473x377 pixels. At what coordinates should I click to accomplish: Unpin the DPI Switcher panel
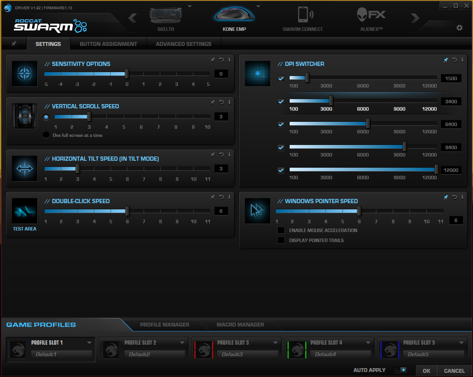pyautogui.click(x=446, y=60)
